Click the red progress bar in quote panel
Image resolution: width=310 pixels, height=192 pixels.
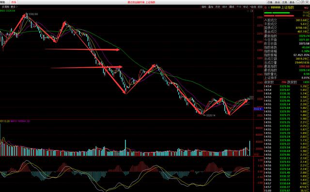coord(279,16)
